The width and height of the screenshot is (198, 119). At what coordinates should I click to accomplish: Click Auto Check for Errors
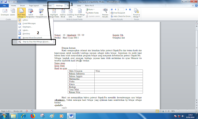coord(121,16)
